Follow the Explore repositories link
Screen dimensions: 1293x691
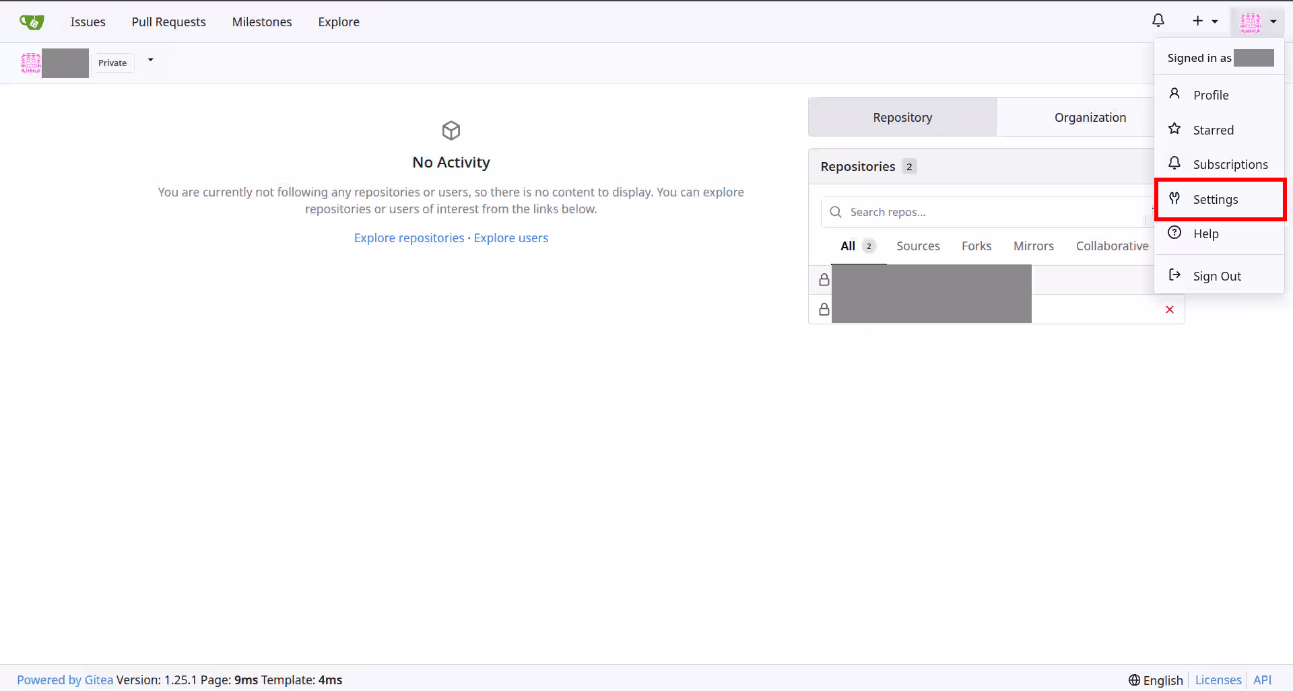[x=409, y=238]
